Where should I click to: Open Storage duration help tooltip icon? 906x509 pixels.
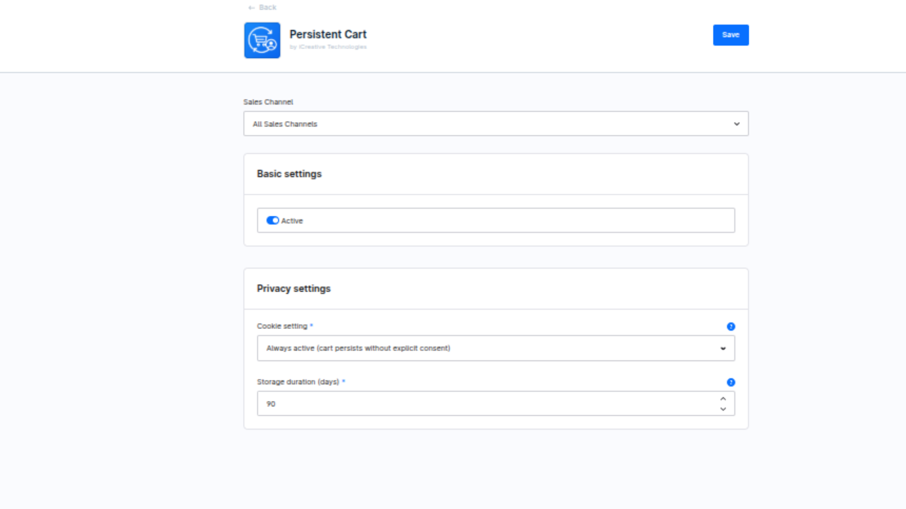[x=730, y=382]
